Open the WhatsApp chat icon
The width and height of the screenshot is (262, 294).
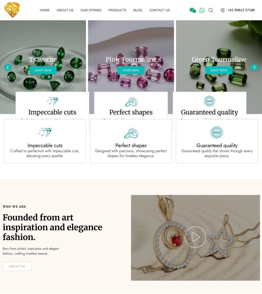point(202,10)
